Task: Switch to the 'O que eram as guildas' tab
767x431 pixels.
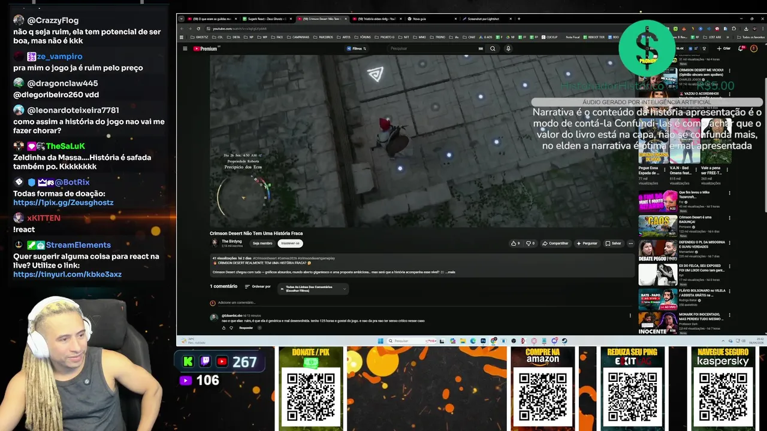Action: 213,19
